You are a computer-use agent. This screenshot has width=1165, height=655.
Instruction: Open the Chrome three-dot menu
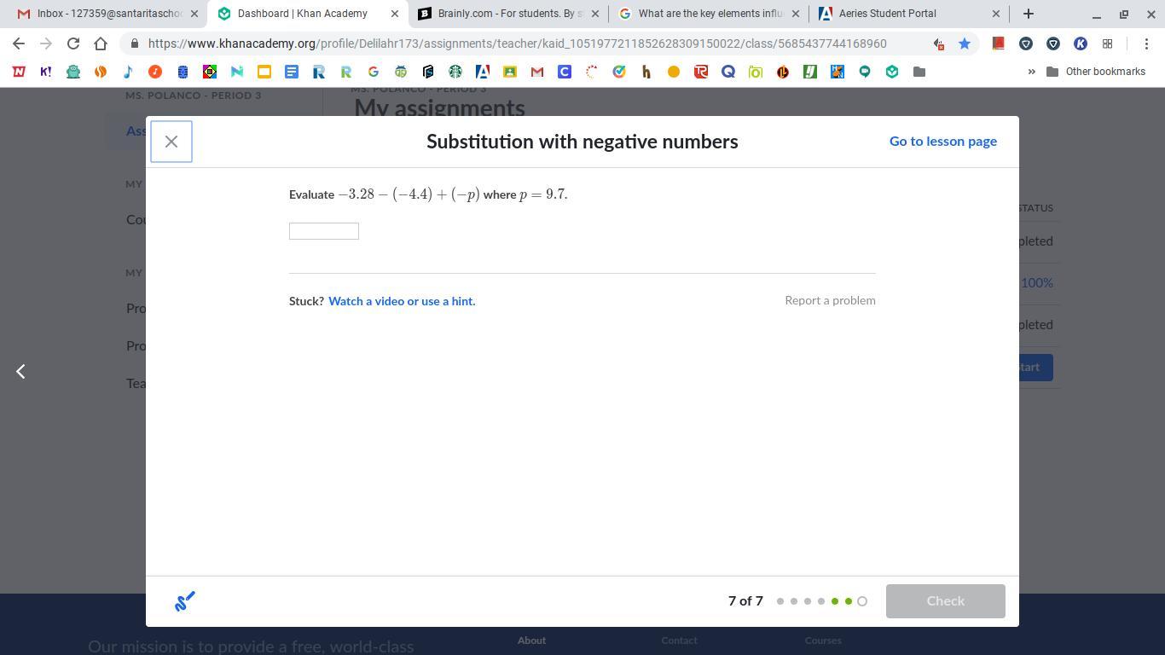click(x=1146, y=43)
